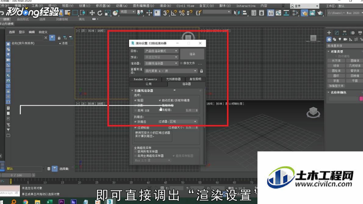Switch to the 光线跟踪器 tab
363x204 pixels.
tap(173, 79)
